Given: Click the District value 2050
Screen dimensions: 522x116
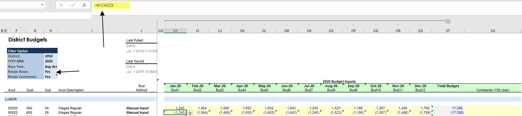Looking at the screenshot, I should 51,56.
